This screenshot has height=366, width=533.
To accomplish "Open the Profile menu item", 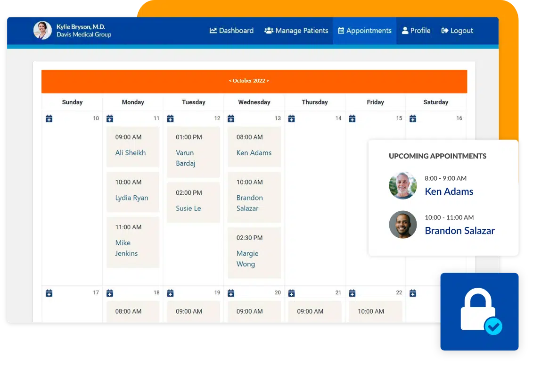I will (416, 30).
